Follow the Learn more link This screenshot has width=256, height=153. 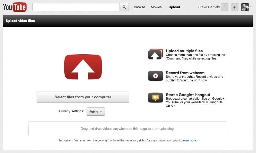tap(189, 140)
